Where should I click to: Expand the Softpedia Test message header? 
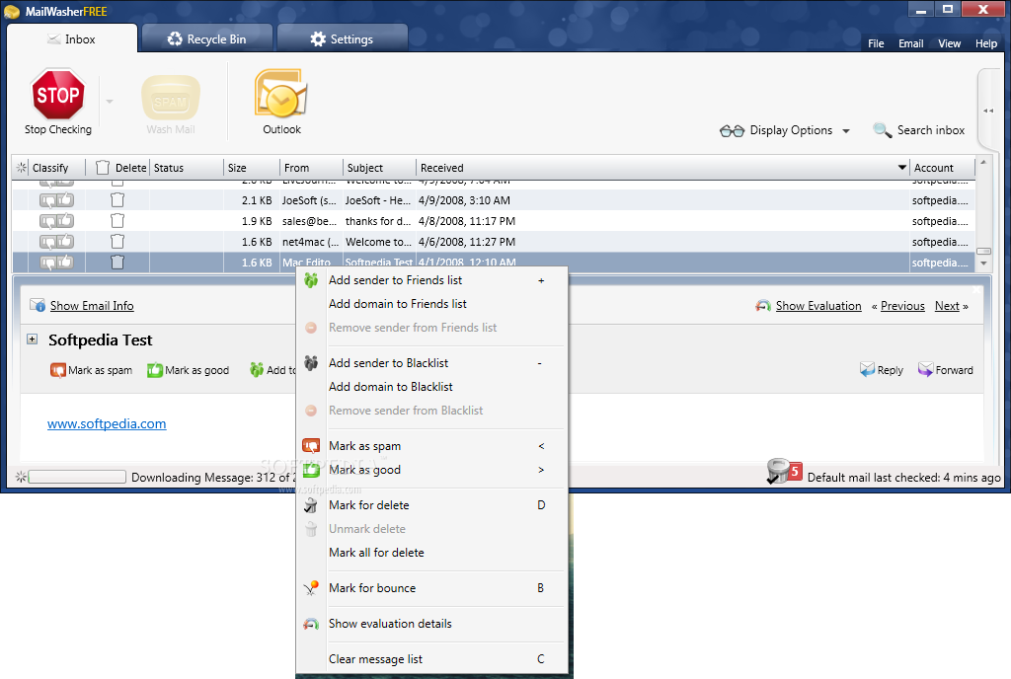32,339
